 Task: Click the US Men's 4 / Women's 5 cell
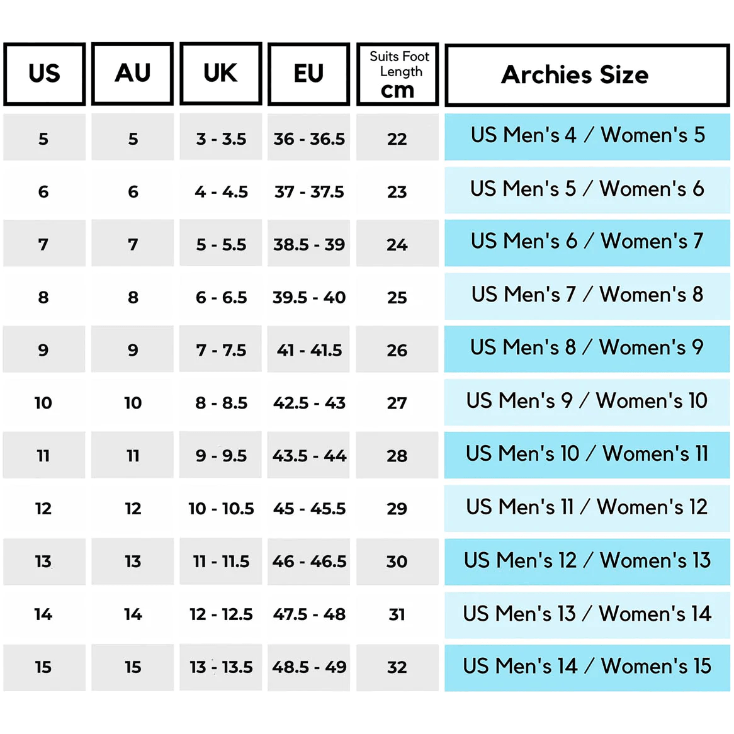pyautogui.click(x=587, y=136)
